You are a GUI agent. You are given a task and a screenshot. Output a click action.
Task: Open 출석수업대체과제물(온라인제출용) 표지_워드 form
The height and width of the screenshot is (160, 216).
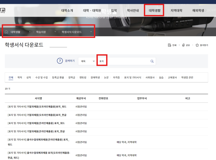(x=38, y=142)
